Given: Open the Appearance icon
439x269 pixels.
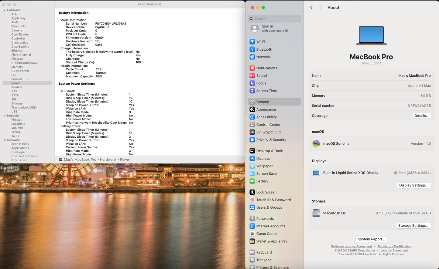Looking at the screenshot, I should [x=252, y=109].
